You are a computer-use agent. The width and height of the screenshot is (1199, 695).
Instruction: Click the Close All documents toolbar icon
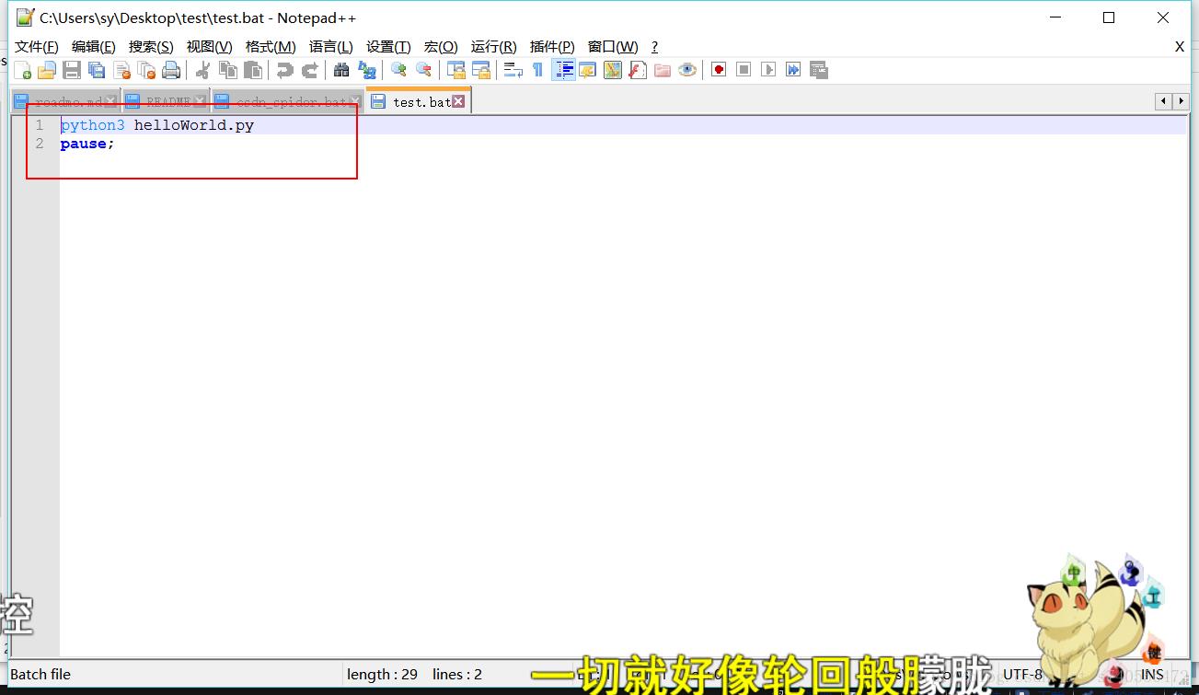146,70
